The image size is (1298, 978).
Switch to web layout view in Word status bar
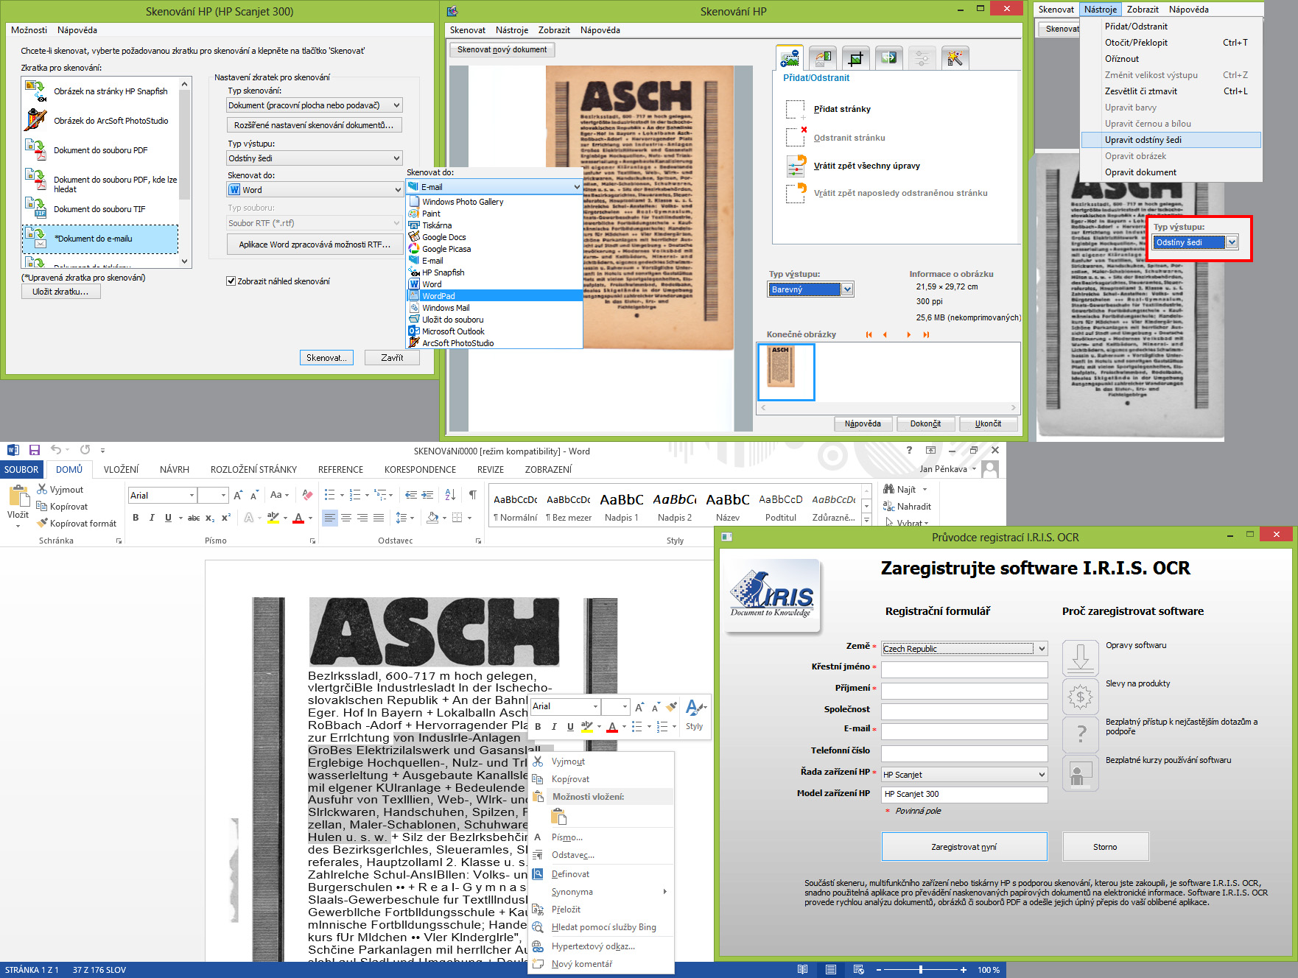(858, 970)
